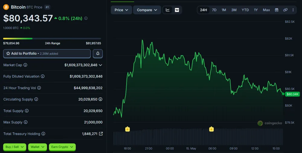Click the $80,343.57 price value
The height and width of the screenshot is (153, 302).
click(x=28, y=18)
